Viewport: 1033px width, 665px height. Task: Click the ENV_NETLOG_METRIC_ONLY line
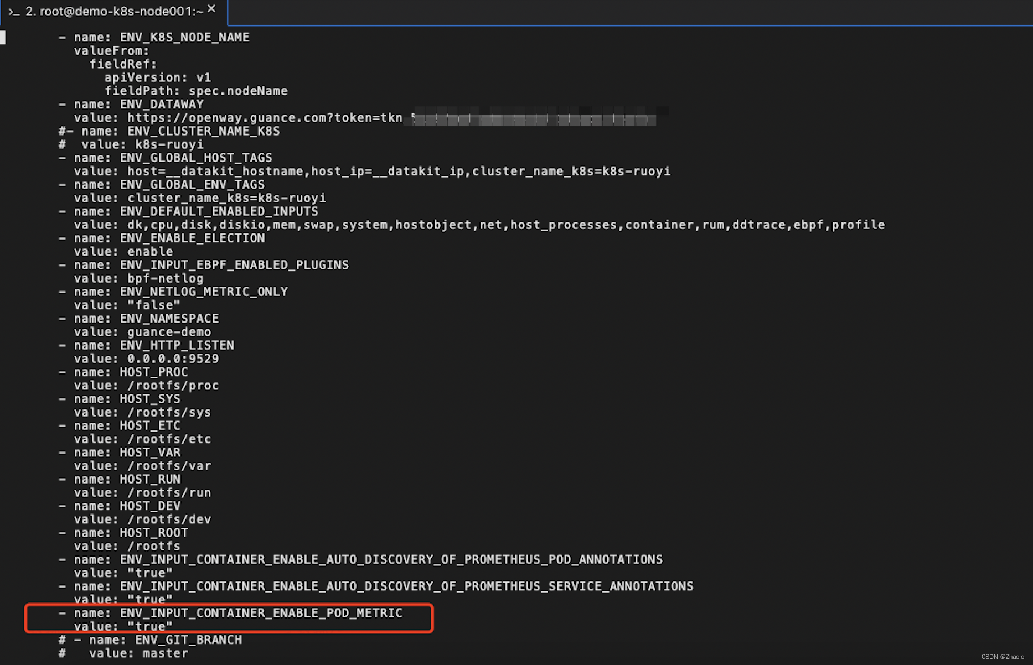tap(173, 292)
